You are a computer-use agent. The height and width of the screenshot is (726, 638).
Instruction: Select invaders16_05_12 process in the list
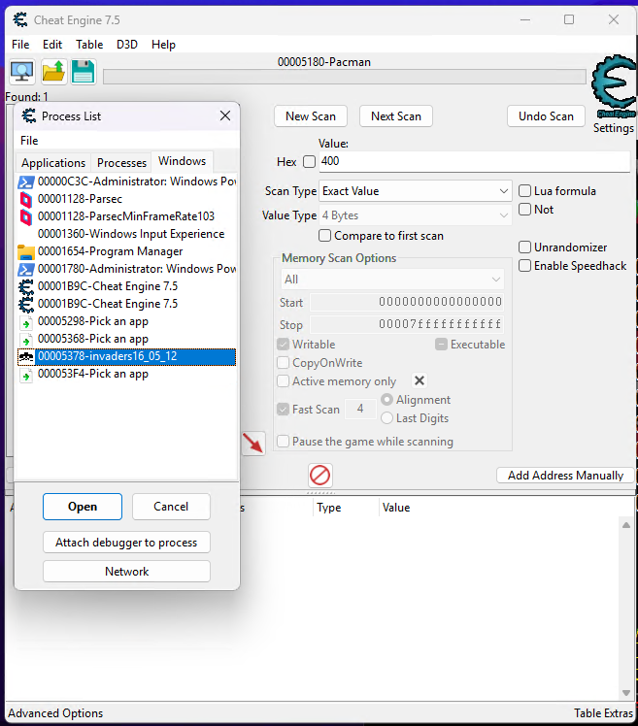(x=107, y=356)
